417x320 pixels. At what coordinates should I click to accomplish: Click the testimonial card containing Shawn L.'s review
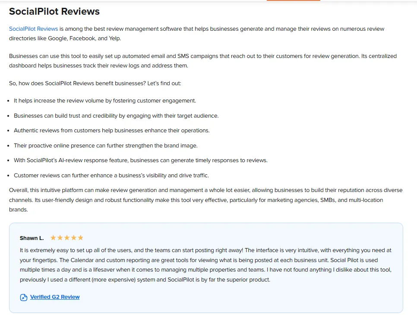click(207, 267)
